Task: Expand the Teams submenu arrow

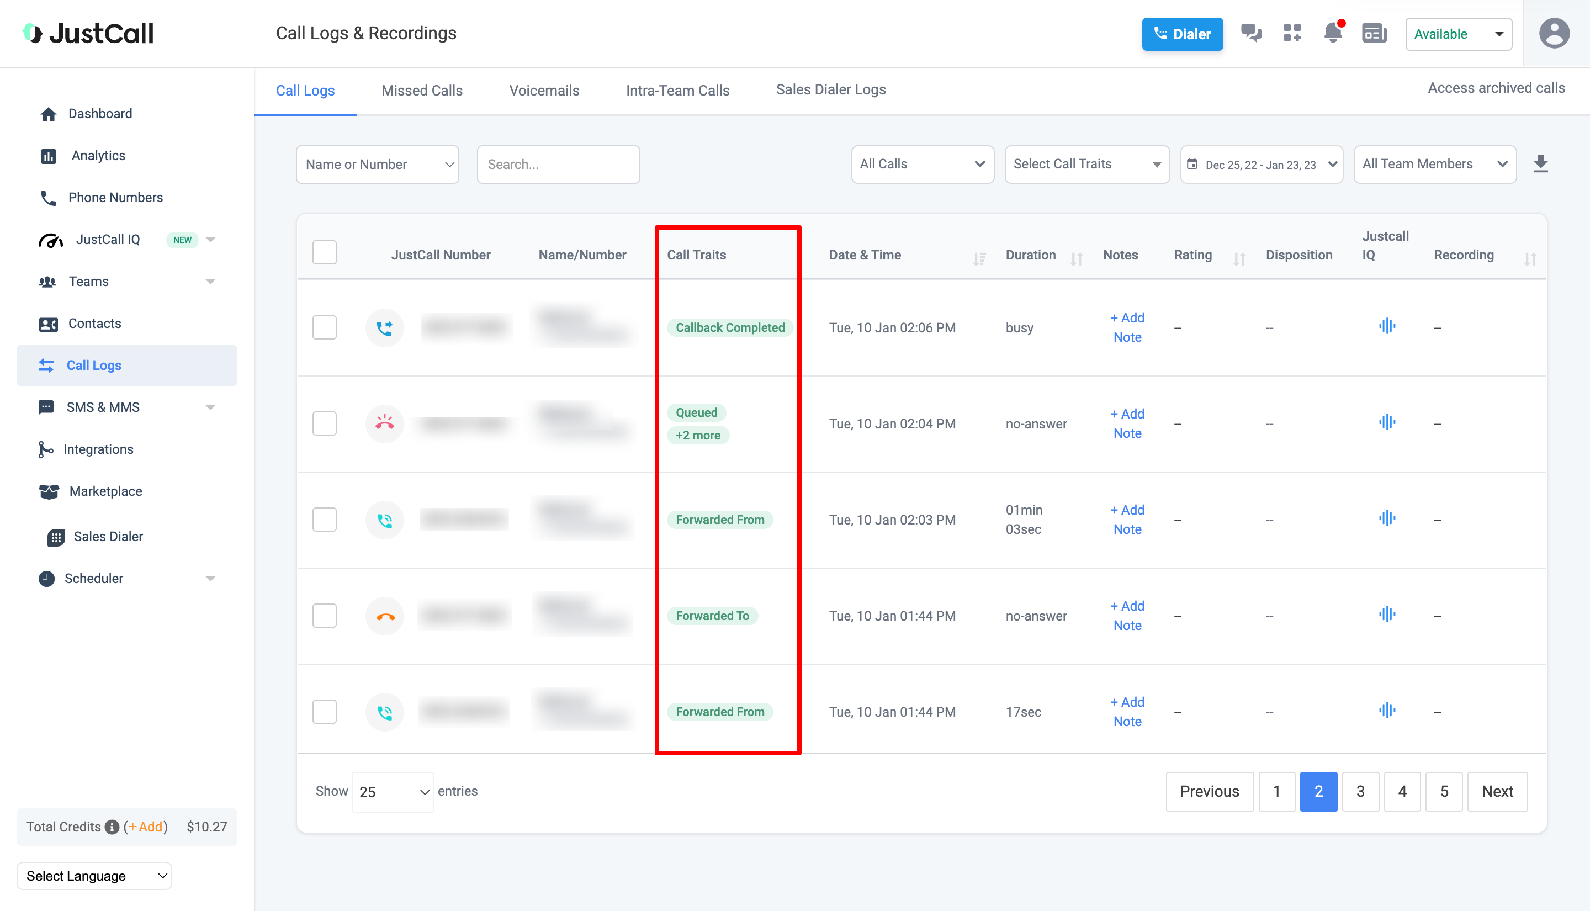Action: pyautogui.click(x=211, y=281)
